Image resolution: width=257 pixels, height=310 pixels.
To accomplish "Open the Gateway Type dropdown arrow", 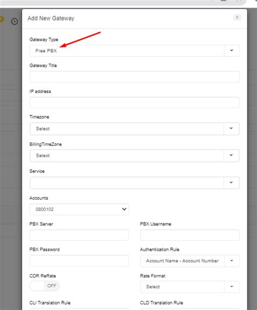I will [x=232, y=51].
